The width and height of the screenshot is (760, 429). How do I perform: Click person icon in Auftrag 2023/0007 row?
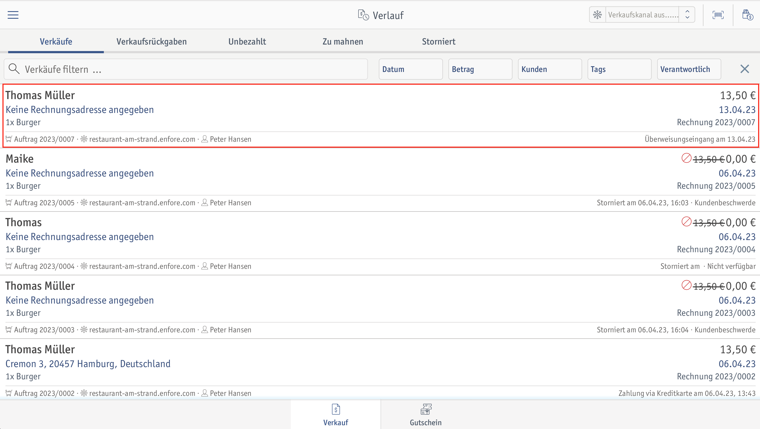tap(204, 139)
